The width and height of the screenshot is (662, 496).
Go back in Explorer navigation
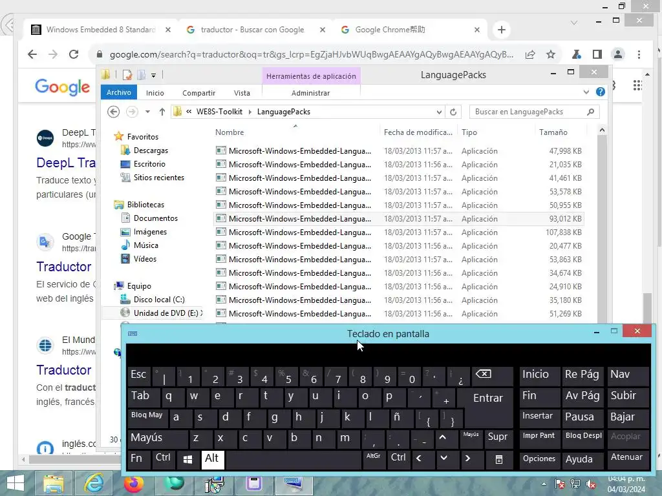click(x=114, y=112)
